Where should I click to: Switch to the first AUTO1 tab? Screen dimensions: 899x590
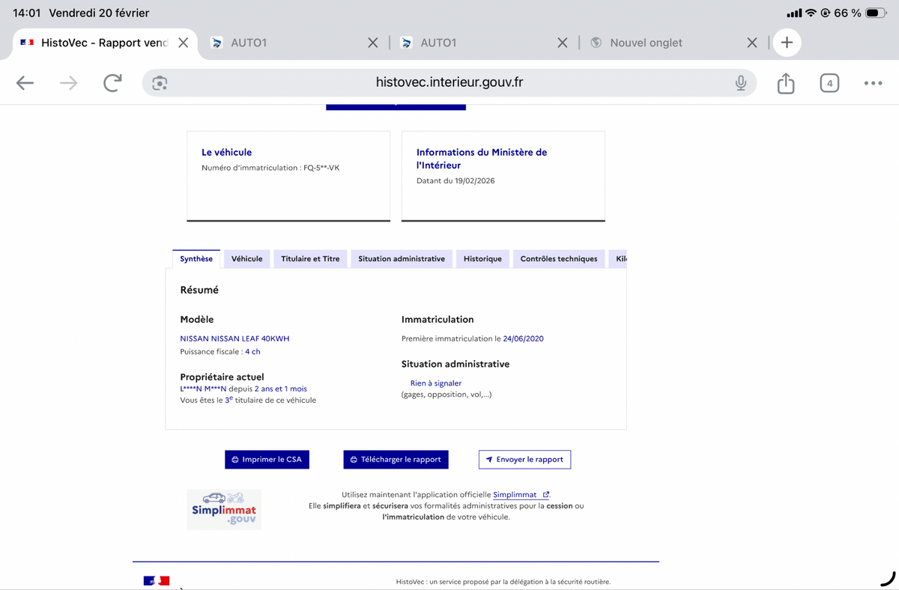tap(285, 43)
